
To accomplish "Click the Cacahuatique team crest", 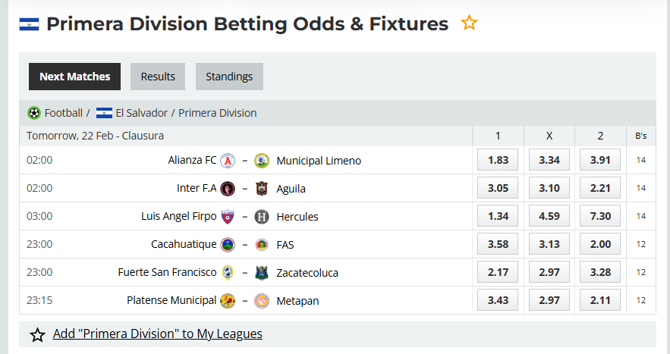I will click(228, 245).
